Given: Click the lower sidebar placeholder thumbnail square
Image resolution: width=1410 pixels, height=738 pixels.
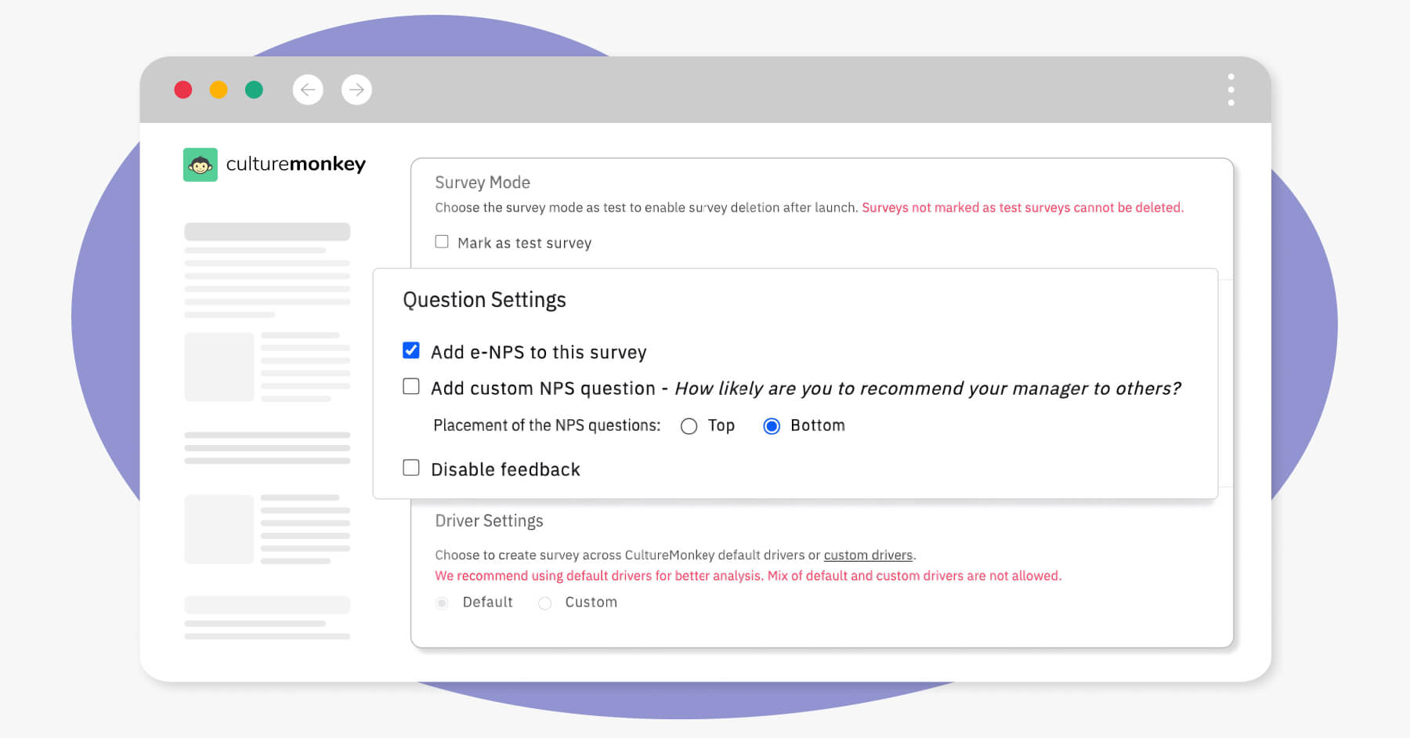Looking at the screenshot, I should pyautogui.click(x=219, y=529).
